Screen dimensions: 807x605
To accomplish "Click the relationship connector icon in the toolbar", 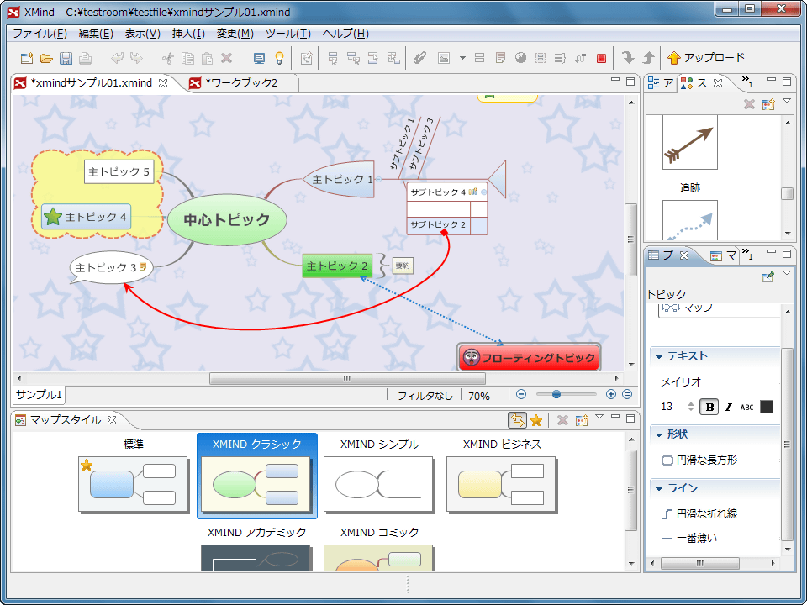I will [581, 58].
